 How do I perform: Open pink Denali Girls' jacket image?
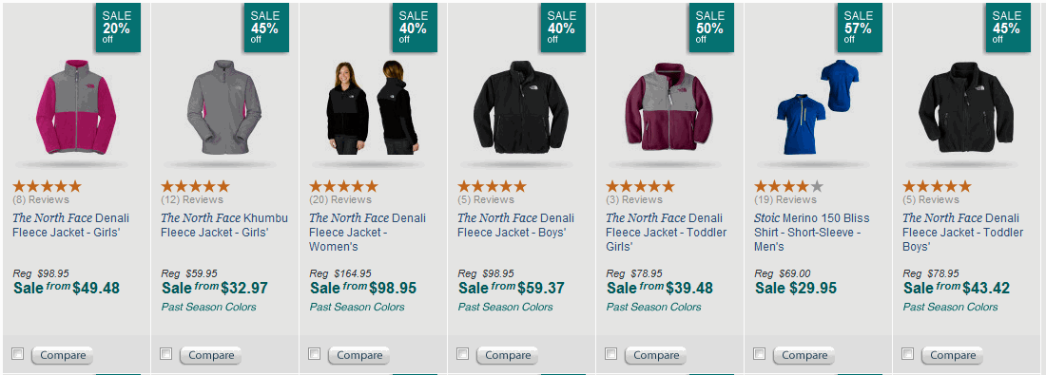coord(76,106)
